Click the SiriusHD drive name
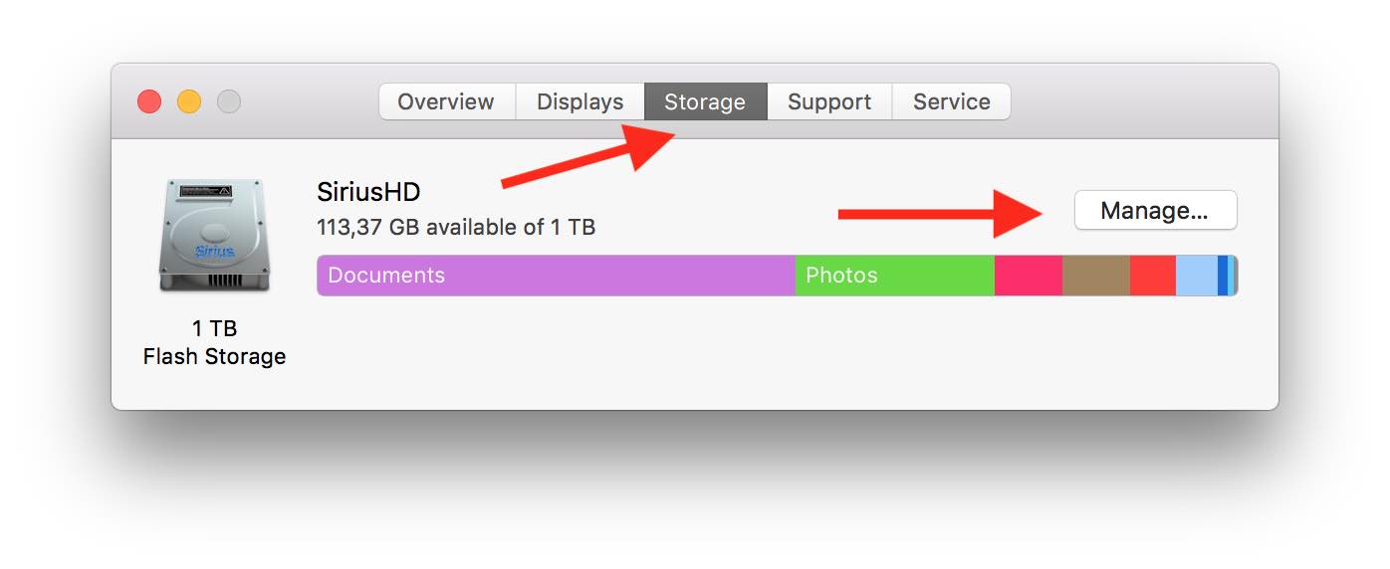This screenshot has width=1390, height=569. pos(368,192)
